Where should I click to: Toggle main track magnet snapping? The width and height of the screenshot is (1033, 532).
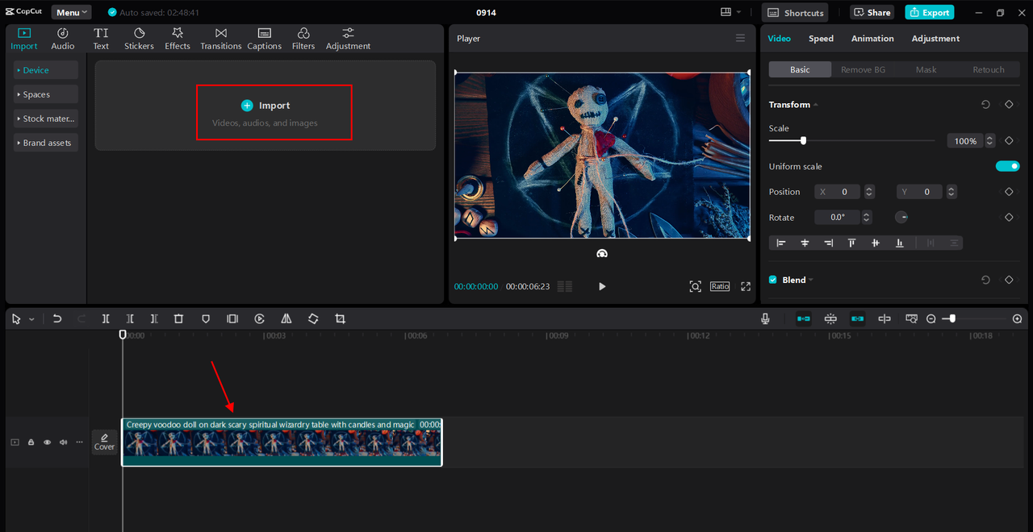(x=804, y=319)
